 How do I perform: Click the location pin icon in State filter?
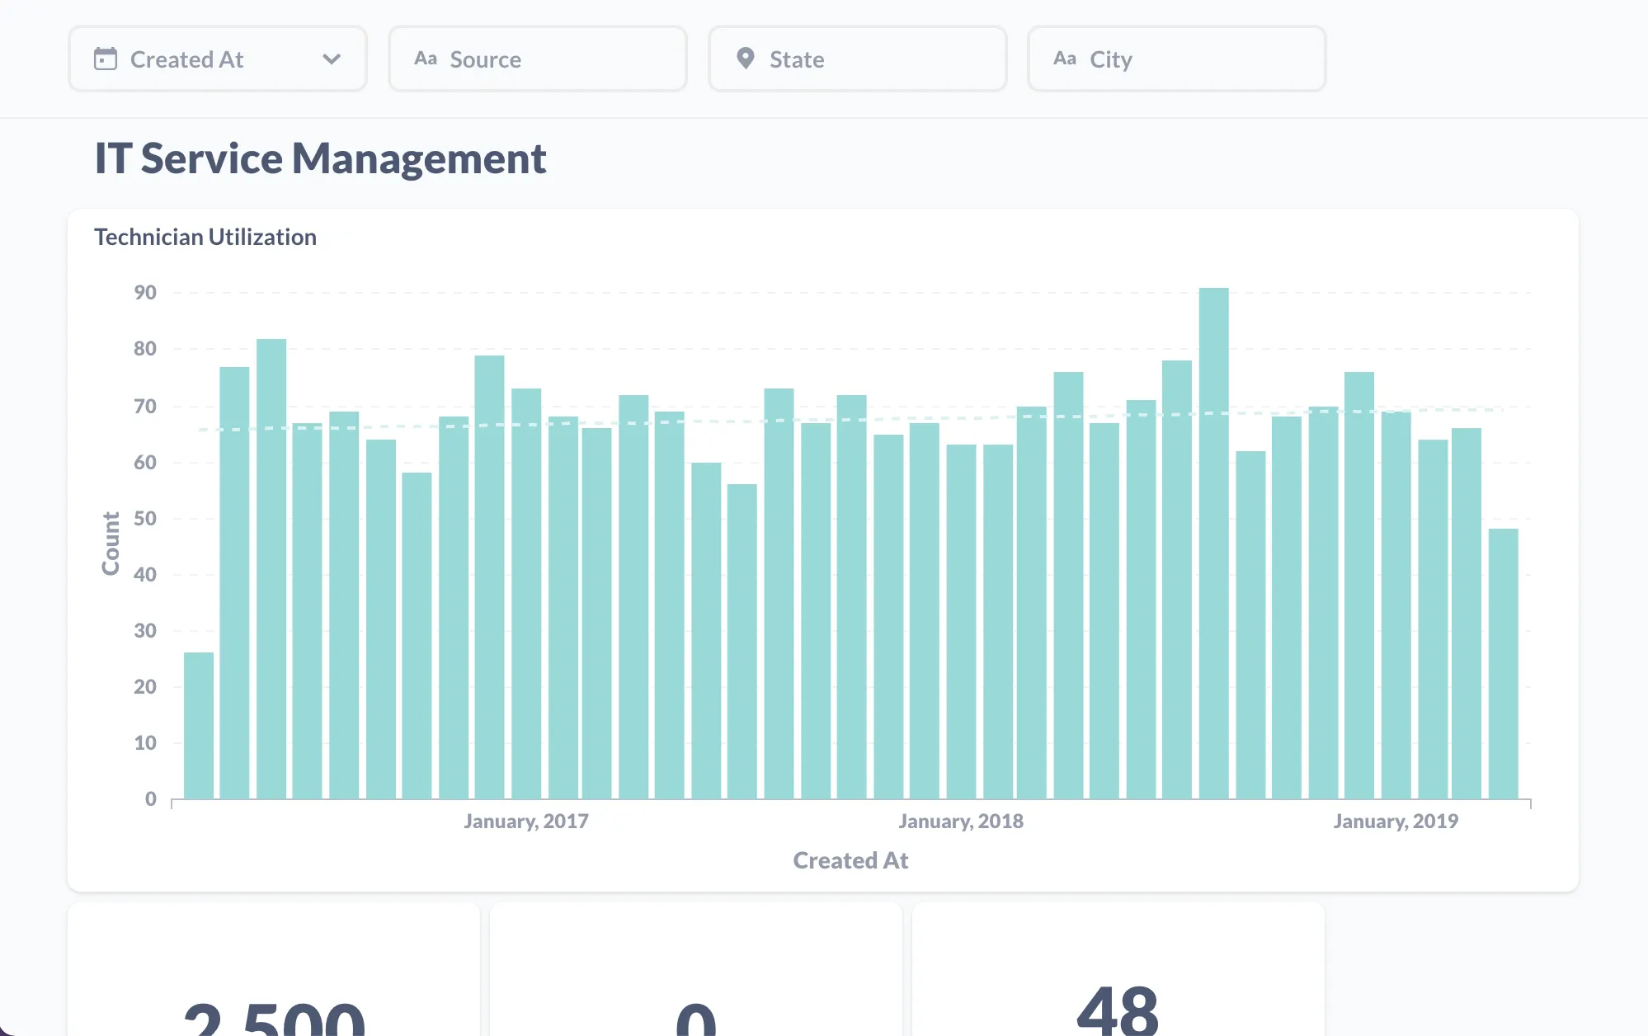point(746,59)
